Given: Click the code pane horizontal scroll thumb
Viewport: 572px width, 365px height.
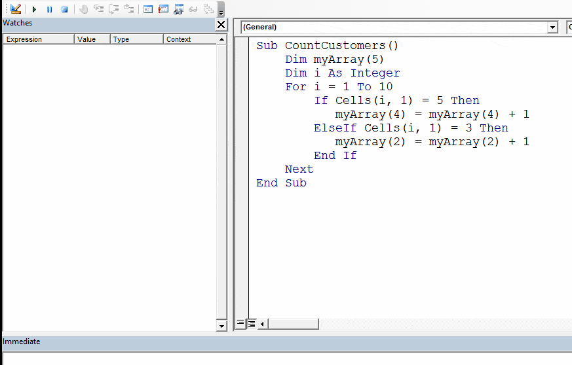Looking at the screenshot, I should (x=294, y=324).
